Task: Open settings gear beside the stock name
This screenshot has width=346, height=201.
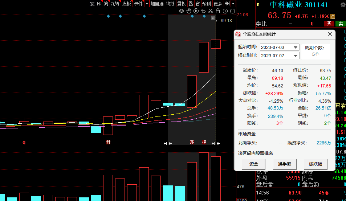Action: pos(343,5)
